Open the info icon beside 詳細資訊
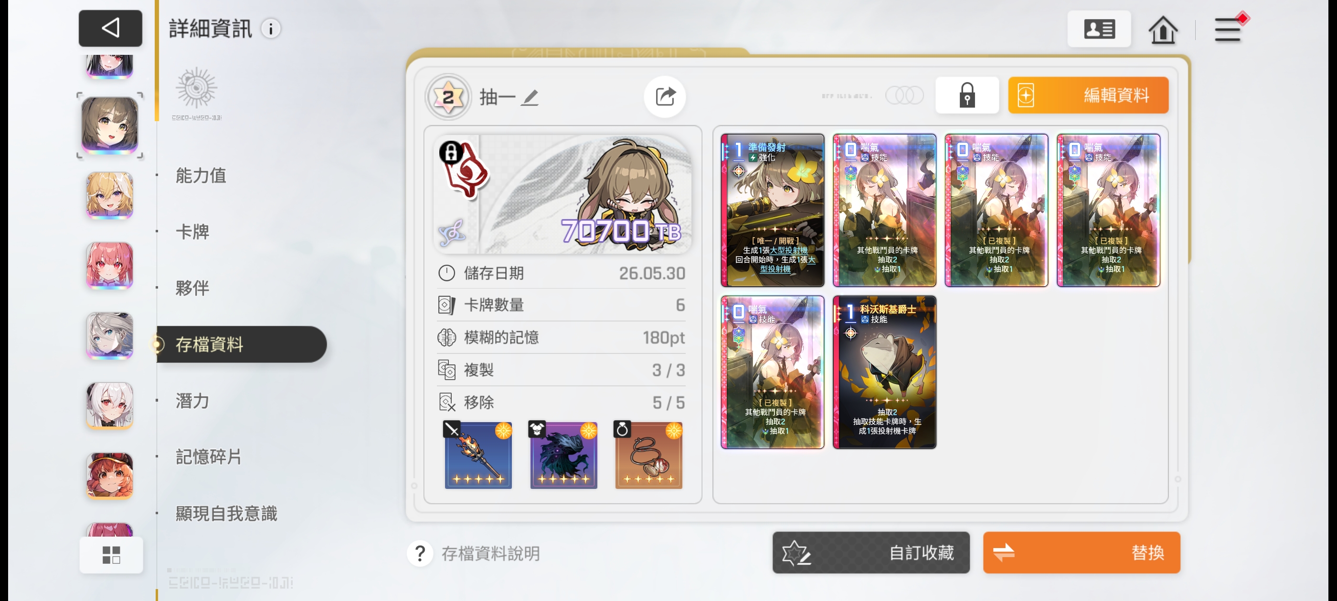The image size is (1337, 601). pyautogui.click(x=270, y=29)
